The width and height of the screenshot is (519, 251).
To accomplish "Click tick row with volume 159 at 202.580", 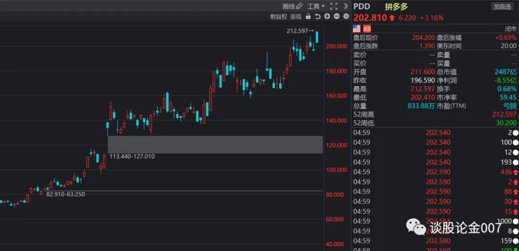I will coord(435,241).
